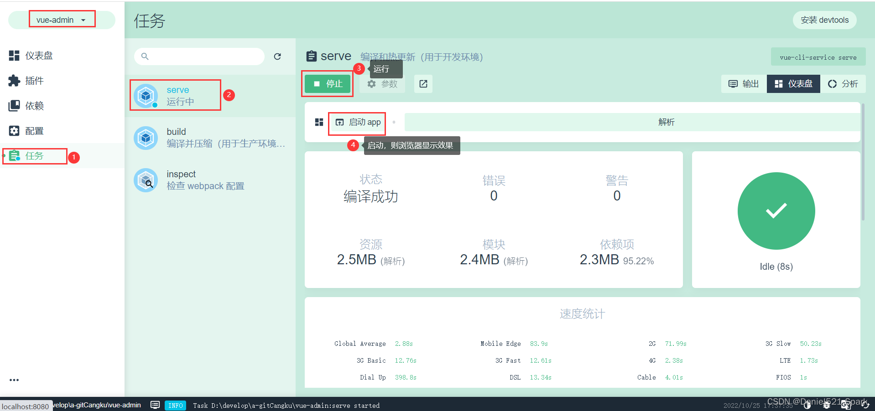This screenshot has height=411, width=875.
Task: Select the build task in list
Action: click(210, 138)
